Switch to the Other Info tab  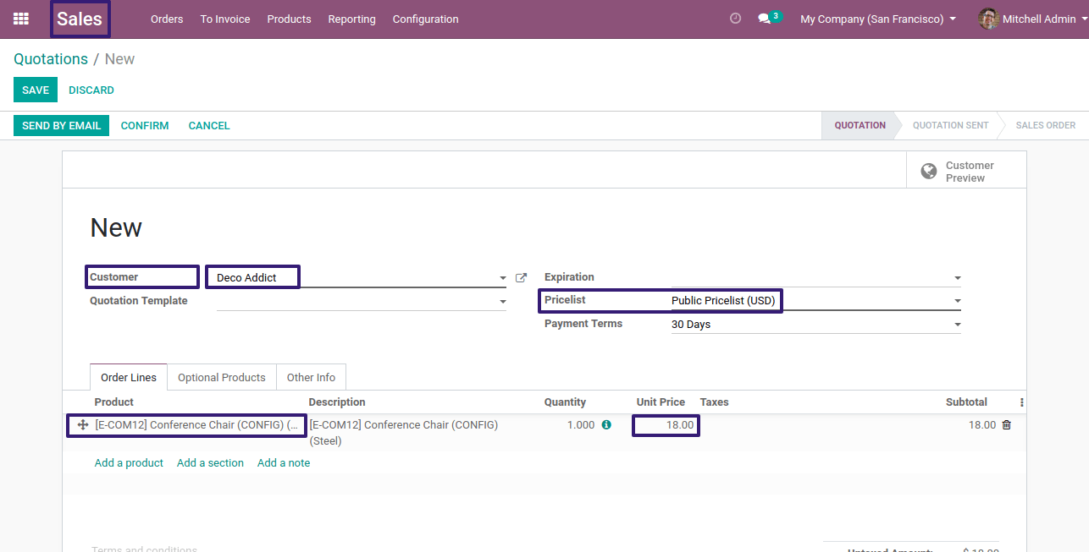pos(311,377)
